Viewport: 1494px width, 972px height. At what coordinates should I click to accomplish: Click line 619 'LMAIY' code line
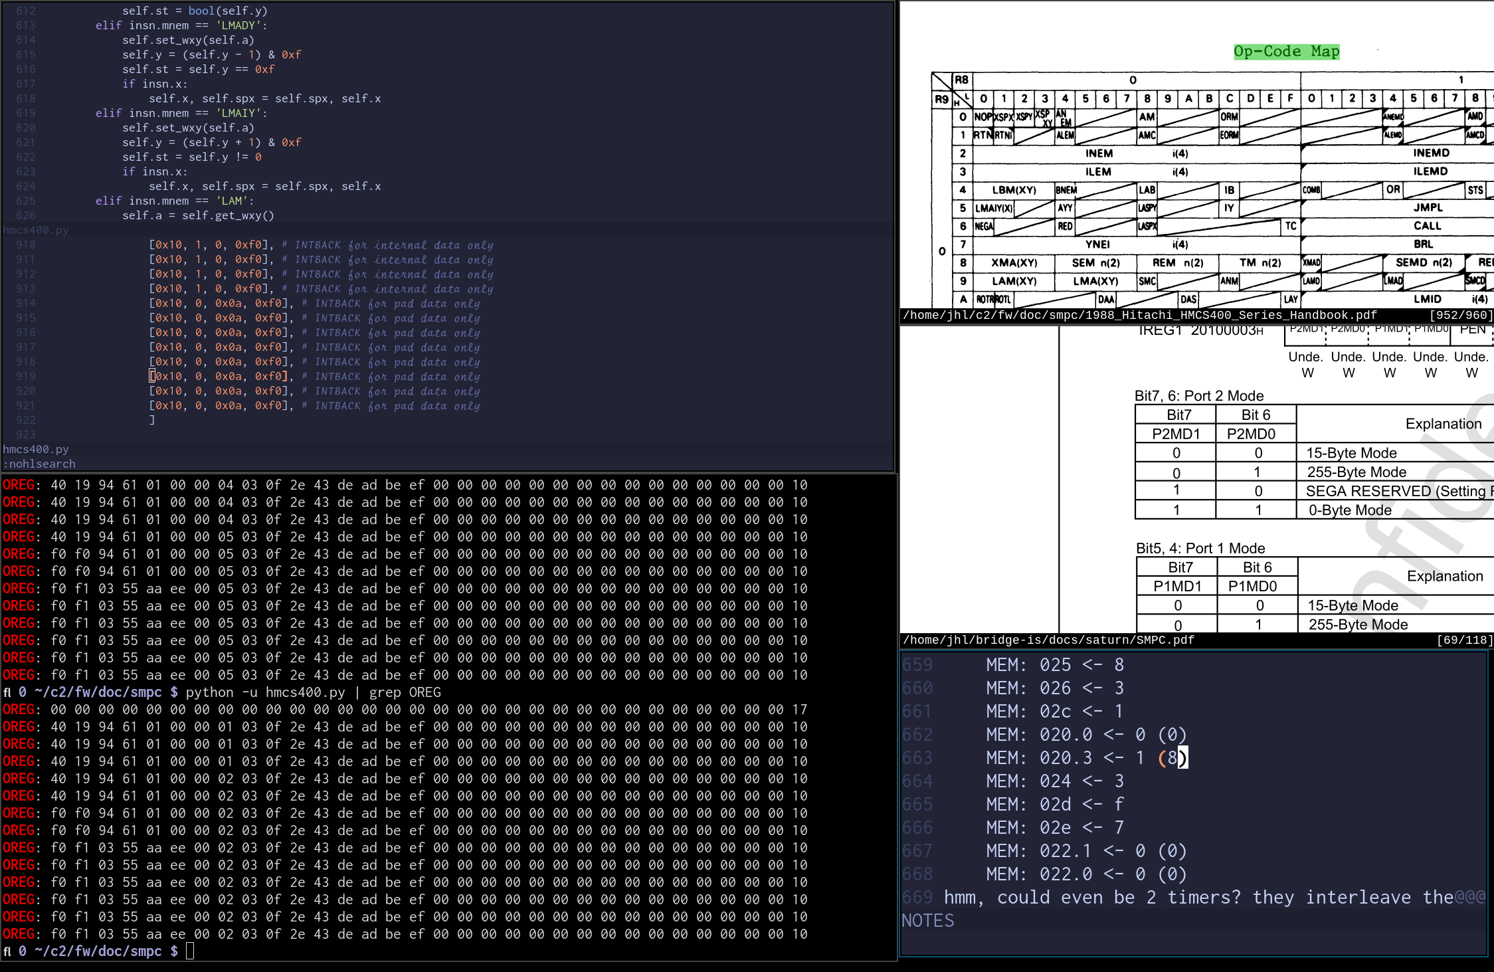(x=181, y=113)
